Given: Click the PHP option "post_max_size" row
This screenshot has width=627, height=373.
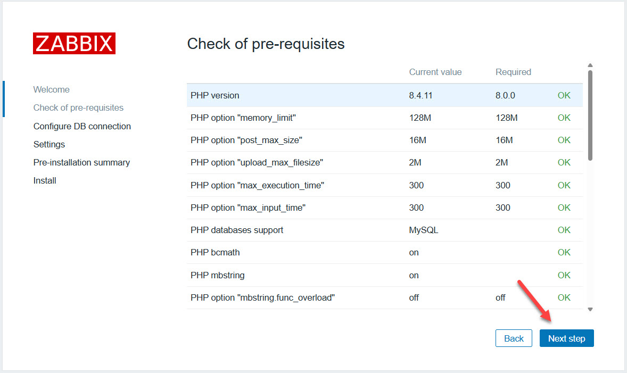Looking at the screenshot, I should coord(384,140).
